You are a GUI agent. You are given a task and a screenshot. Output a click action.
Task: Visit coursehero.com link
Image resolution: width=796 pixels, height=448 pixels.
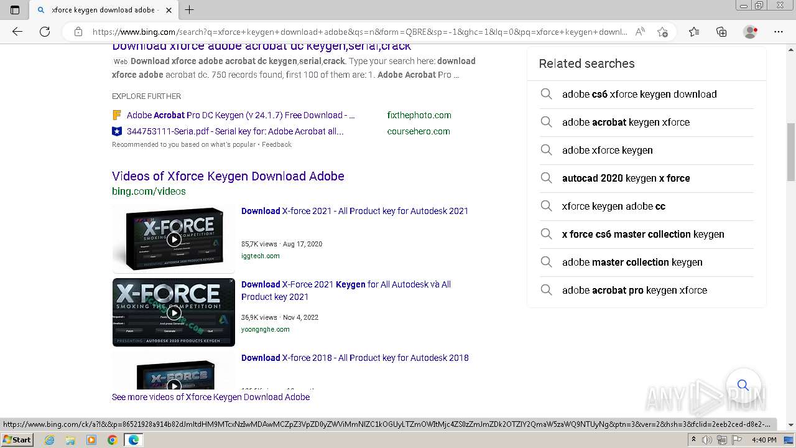(419, 131)
